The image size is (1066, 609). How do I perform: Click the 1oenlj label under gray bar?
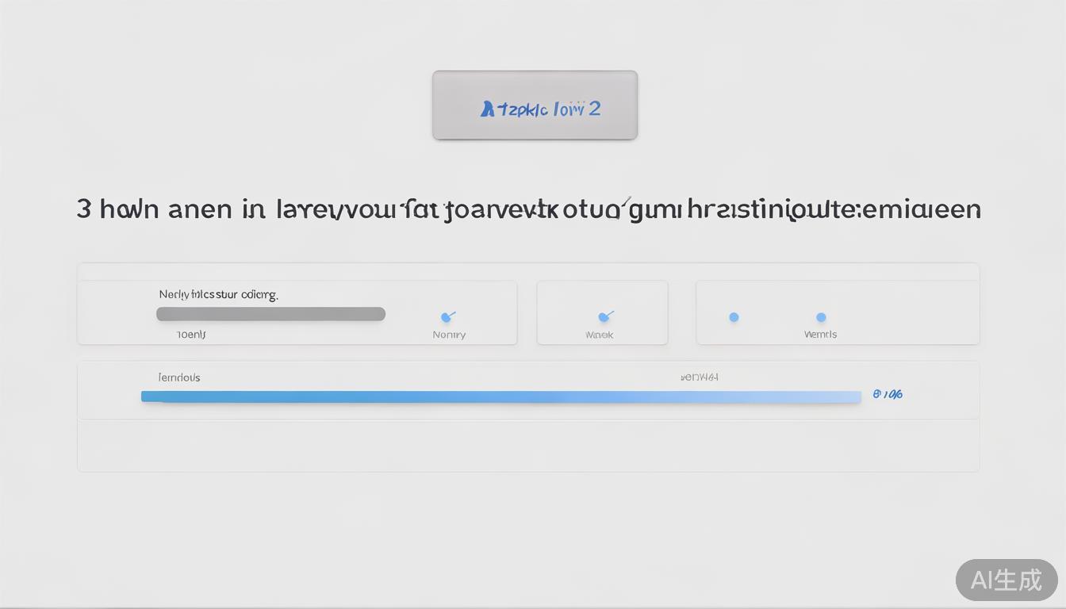[x=191, y=335]
